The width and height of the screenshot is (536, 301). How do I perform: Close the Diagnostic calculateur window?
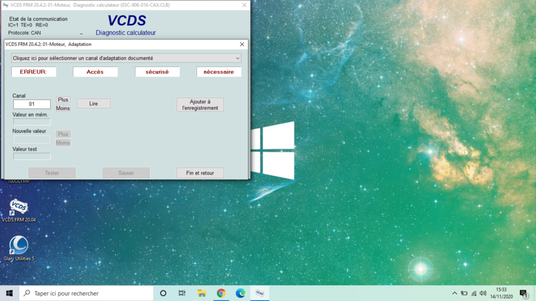(244, 5)
